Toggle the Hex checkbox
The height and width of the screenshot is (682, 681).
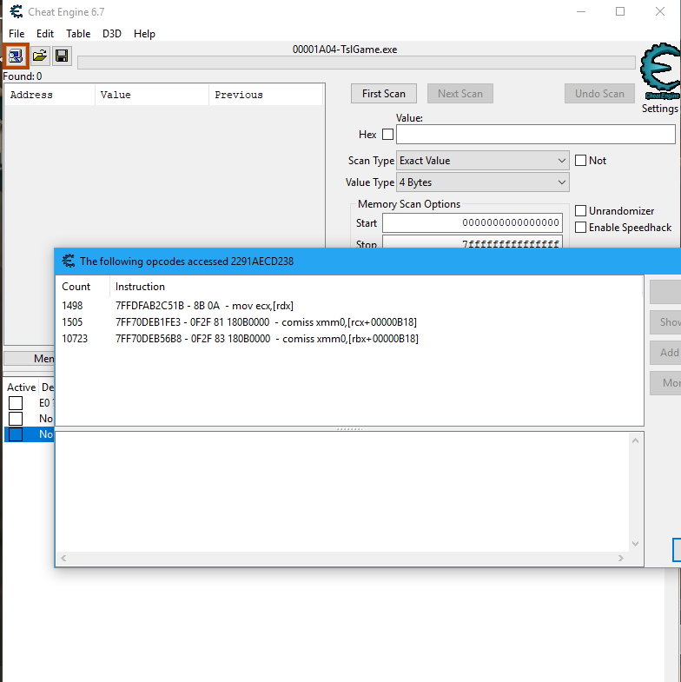(x=388, y=135)
